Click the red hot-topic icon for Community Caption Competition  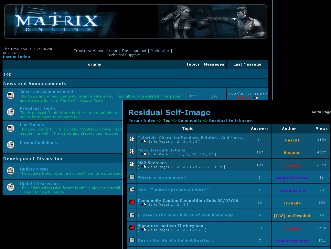pyautogui.click(x=132, y=202)
